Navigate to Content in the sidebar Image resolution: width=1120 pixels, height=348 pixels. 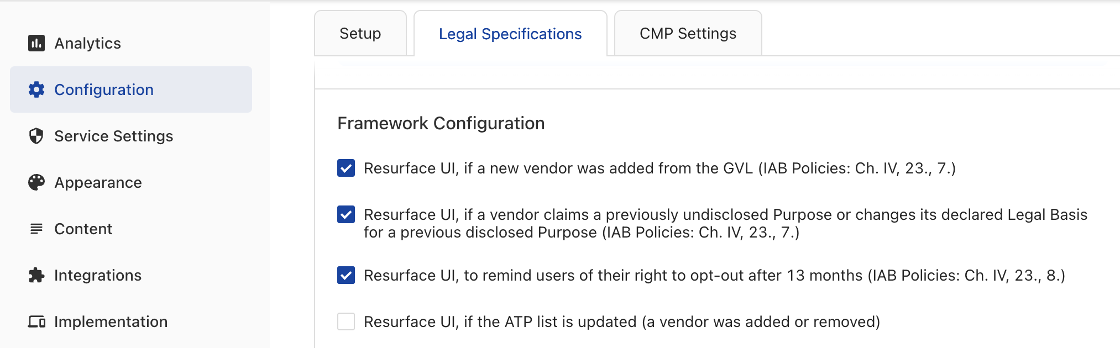[x=83, y=229]
